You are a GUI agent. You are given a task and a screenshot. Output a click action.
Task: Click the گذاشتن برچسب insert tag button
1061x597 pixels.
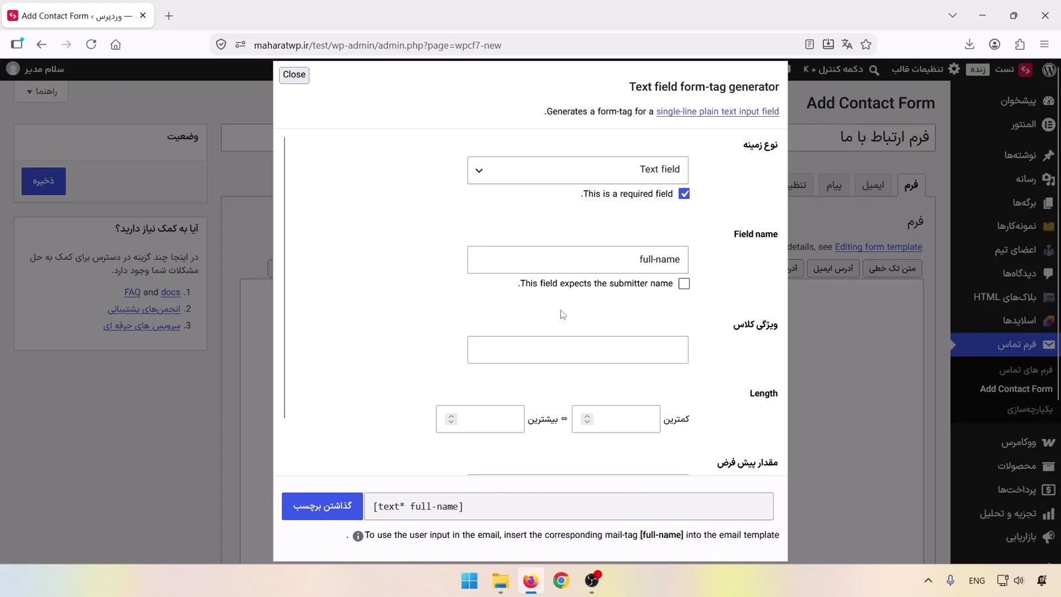pos(322,506)
